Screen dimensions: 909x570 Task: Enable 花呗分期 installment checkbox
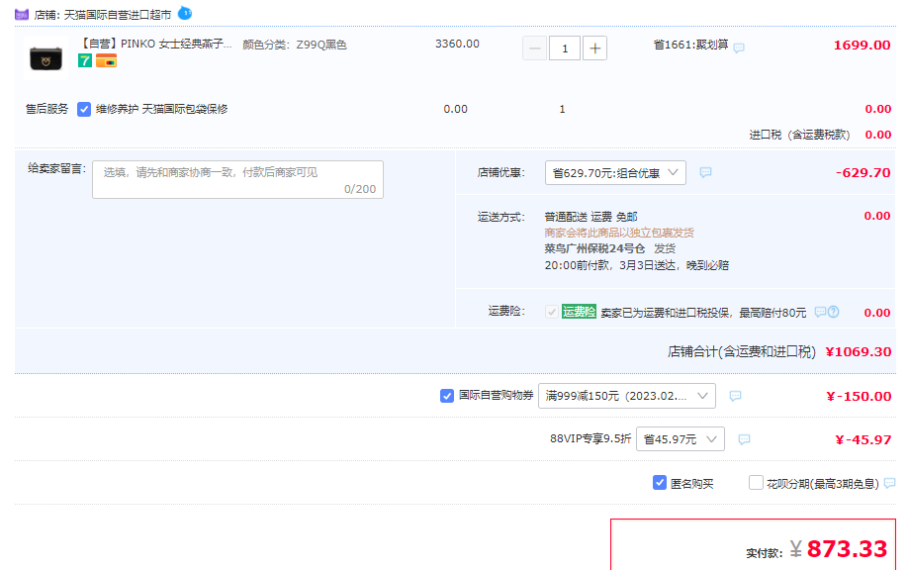[x=756, y=483]
